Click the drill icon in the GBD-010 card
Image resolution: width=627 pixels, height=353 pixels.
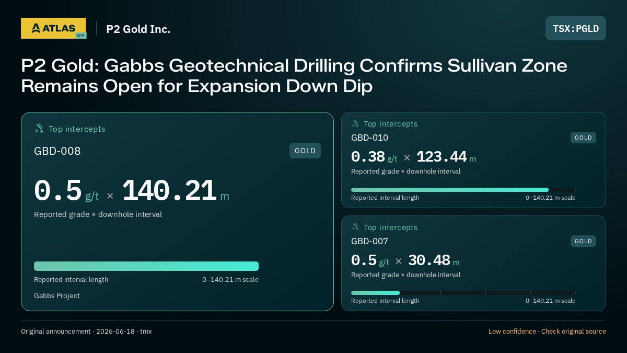355,124
